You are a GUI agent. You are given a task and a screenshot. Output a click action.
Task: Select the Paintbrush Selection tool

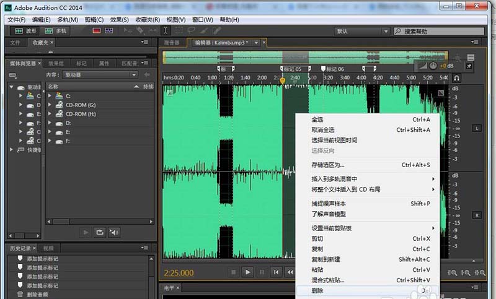tap(204, 30)
